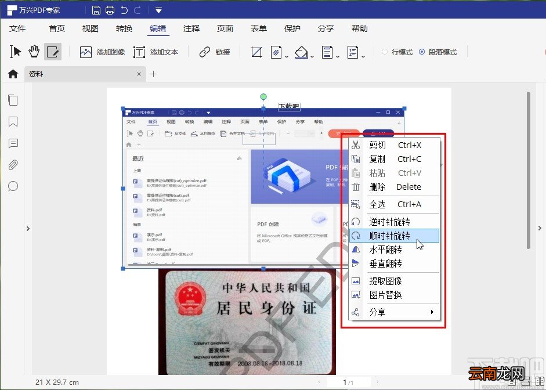
Task: Switch to the 首页 tab
Action: [x=57, y=28]
